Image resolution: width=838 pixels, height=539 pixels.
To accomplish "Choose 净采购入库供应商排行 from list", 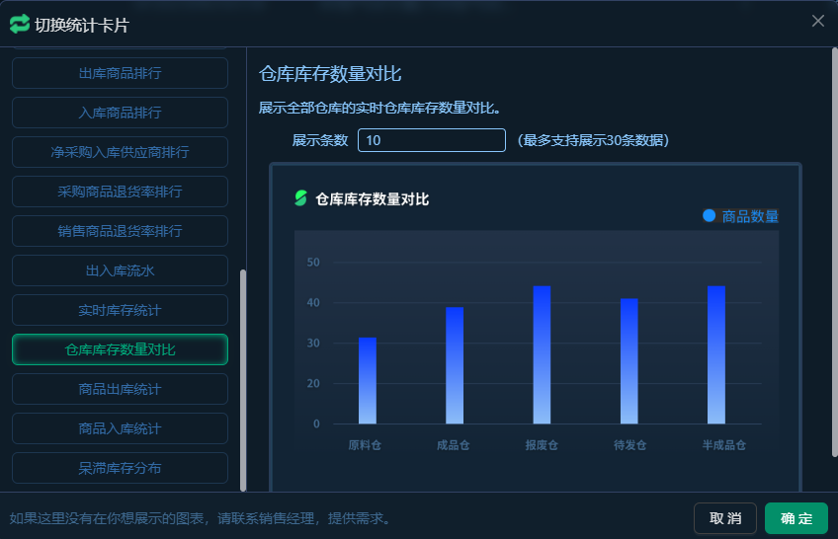I will (120, 152).
